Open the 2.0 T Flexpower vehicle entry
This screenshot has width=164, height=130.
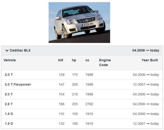click(x=18, y=85)
